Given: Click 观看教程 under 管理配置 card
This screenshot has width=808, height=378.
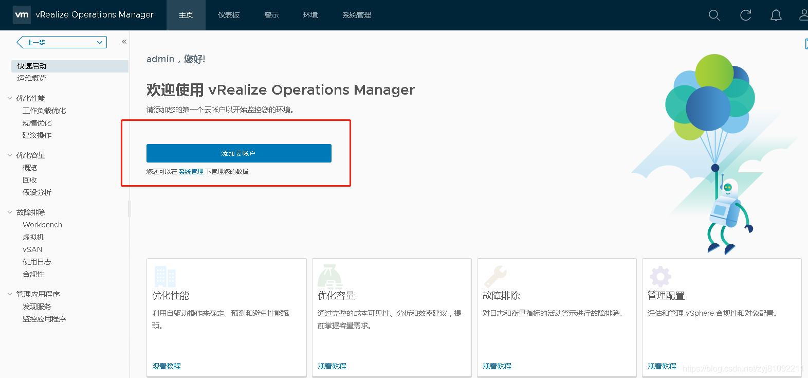Looking at the screenshot, I should (662, 366).
